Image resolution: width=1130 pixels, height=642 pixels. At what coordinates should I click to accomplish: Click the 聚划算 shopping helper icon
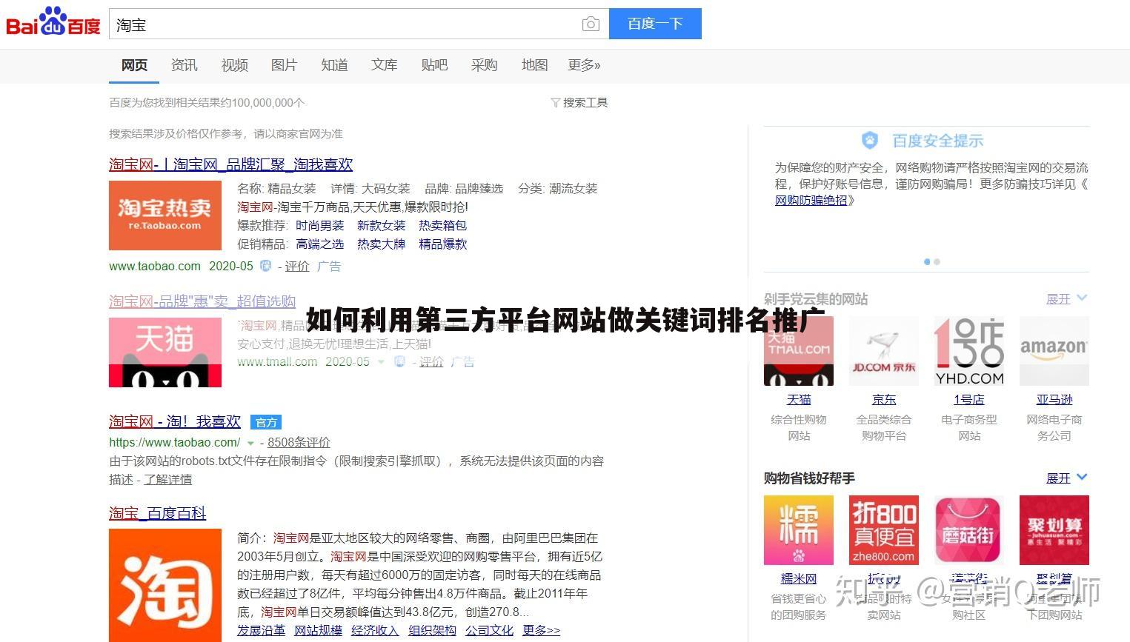1054,529
